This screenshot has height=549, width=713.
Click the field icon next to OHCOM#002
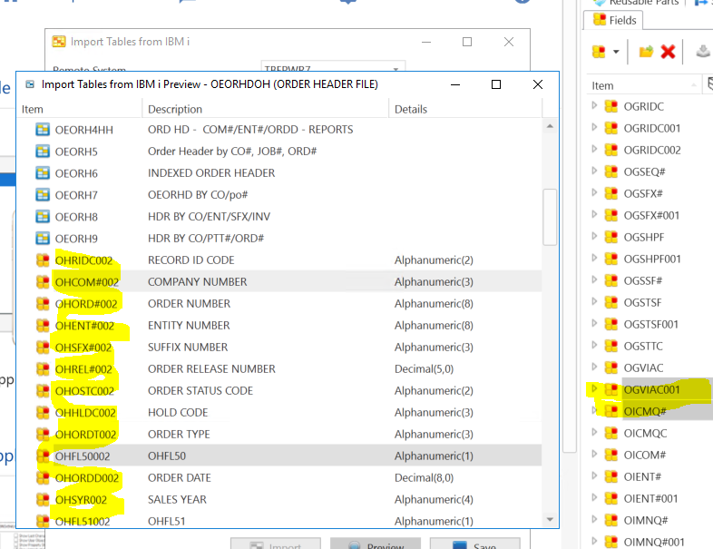click(x=42, y=282)
